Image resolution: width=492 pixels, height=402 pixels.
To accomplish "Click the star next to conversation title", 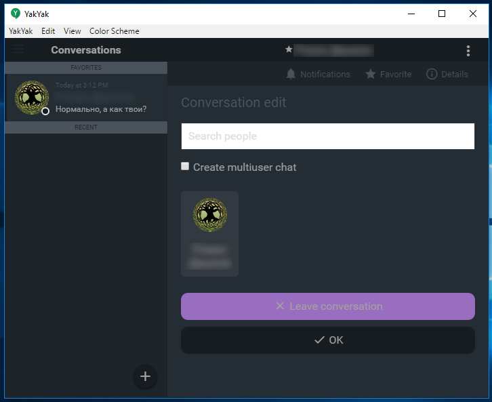I will point(289,49).
